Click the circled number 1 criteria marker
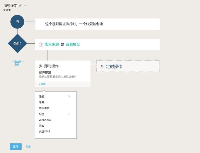The height and width of the screenshot is (153, 200). click(x=41, y=45)
